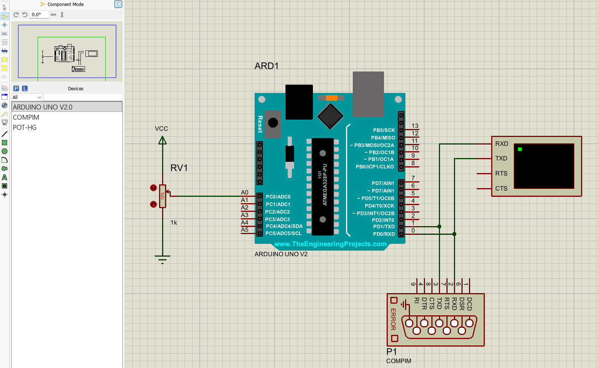Toggle horizontal mirror for the component

[x=53, y=15]
